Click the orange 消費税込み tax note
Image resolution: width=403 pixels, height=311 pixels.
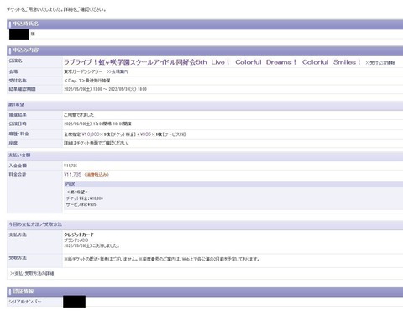tap(97, 175)
